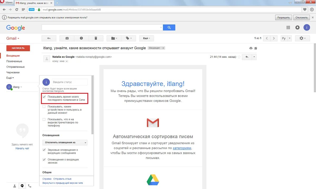This screenshot has height=189, width=316.
Task: Open Google notifications bell
Action: pyautogui.click(x=298, y=27)
